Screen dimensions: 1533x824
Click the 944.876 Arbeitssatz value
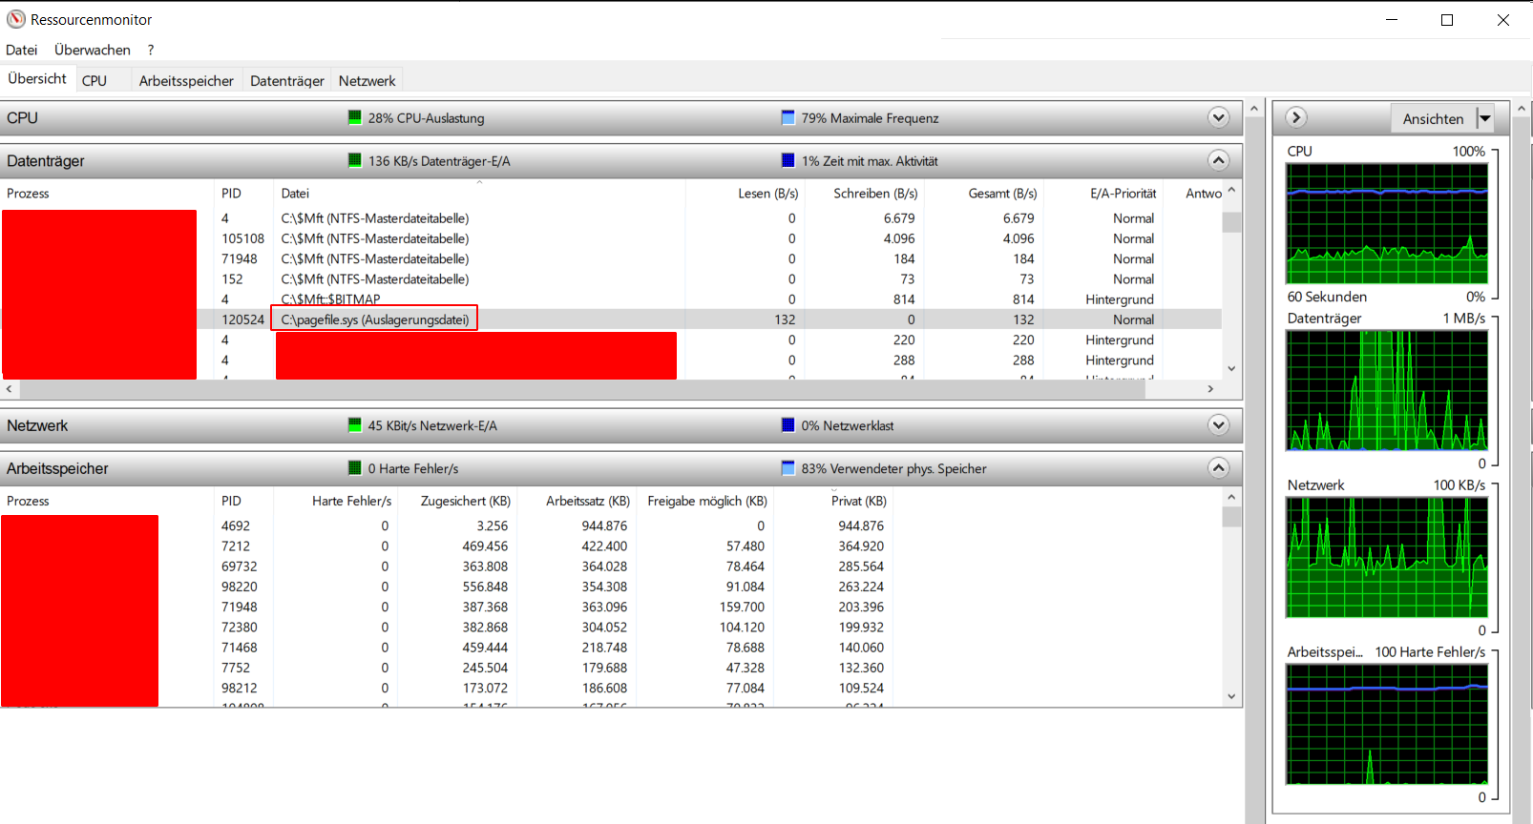coord(604,525)
